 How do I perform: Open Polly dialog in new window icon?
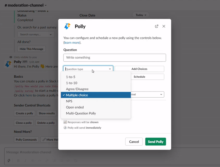coord(156,26)
